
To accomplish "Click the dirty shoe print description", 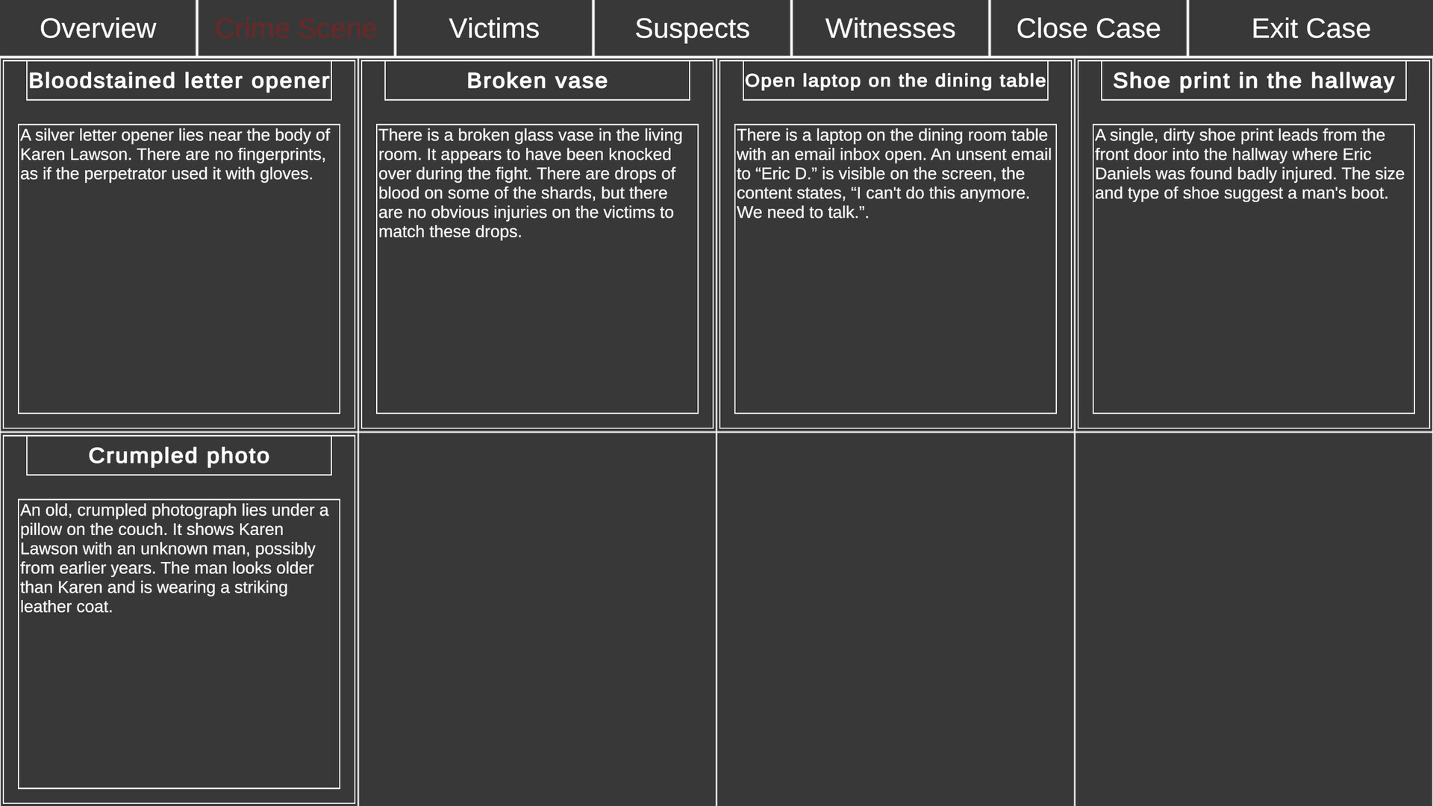I will point(1249,164).
